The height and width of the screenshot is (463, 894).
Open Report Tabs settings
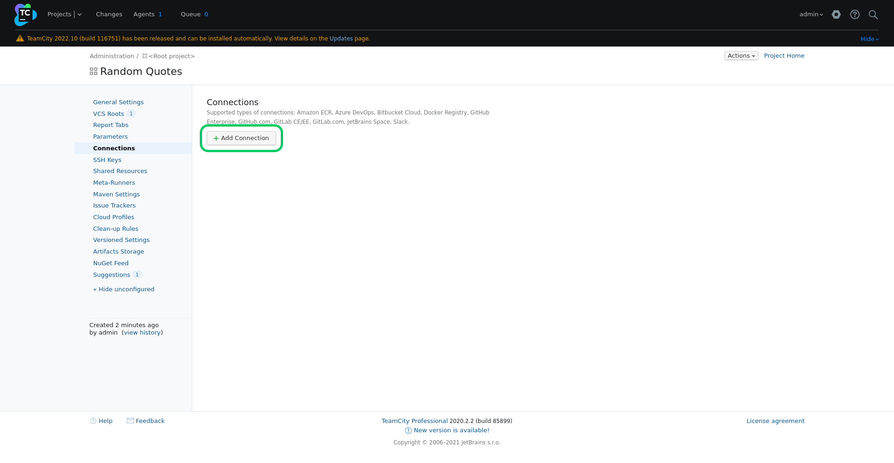coord(111,125)
